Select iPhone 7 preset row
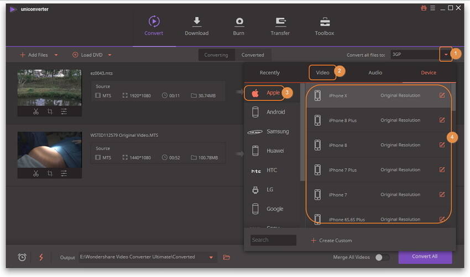Viewport: 470px width, 277px height. click(x=379, y=195)
